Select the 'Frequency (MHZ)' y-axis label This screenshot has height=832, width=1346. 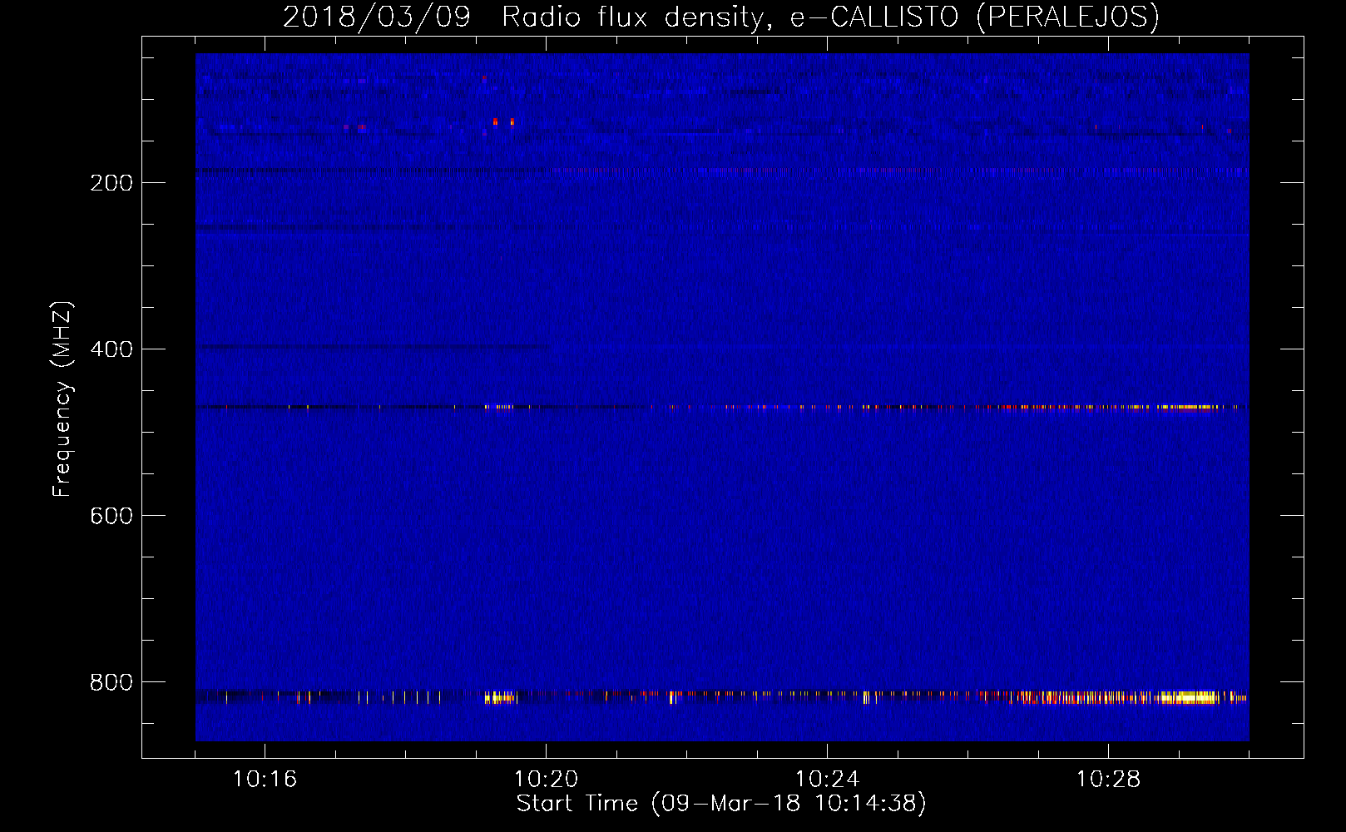click(62, 399)
